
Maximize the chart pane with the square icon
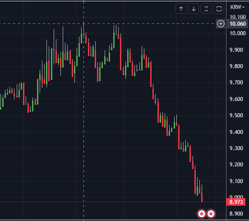pyautogui.click(x=219, y=9)
